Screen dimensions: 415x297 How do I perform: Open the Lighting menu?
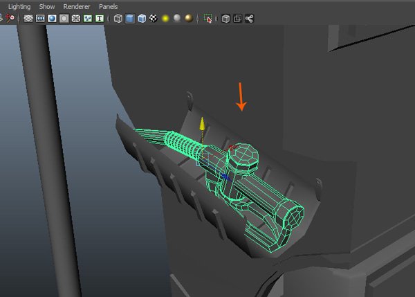(x=19, y=7)
